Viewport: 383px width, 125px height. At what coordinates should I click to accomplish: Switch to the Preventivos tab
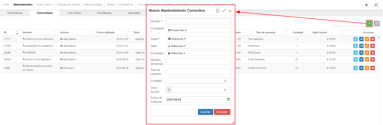click(15, 13)
